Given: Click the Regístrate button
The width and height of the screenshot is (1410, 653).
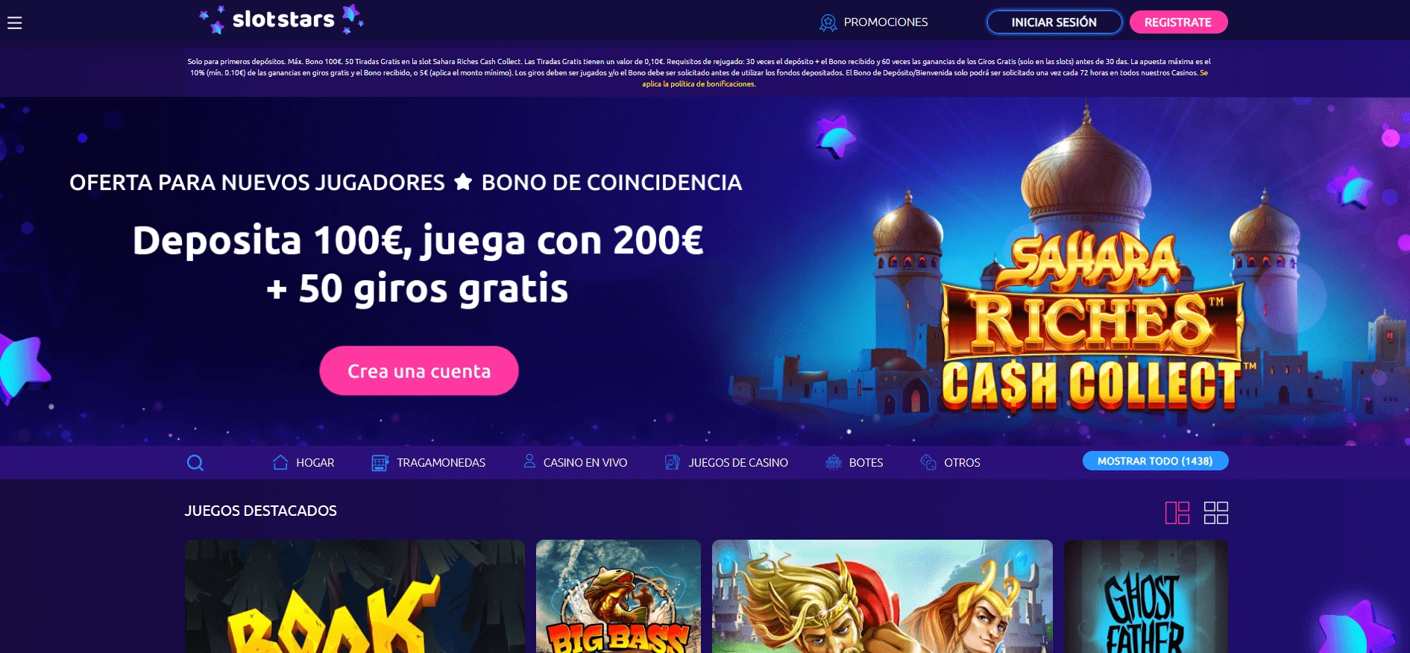Looking at the screenshot, I should [1178, 22].
